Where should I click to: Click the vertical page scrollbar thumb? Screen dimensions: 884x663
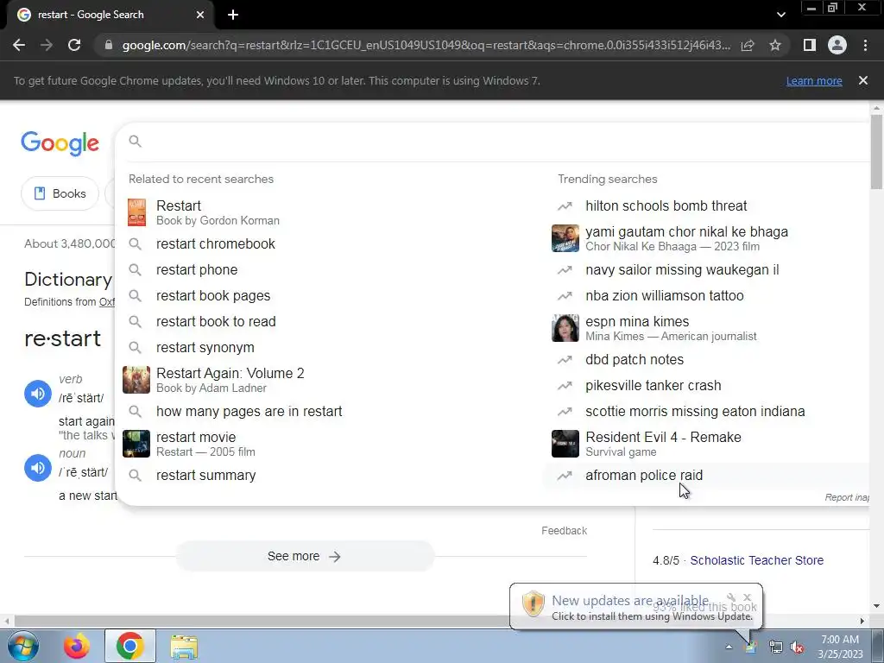coord(876,152)
